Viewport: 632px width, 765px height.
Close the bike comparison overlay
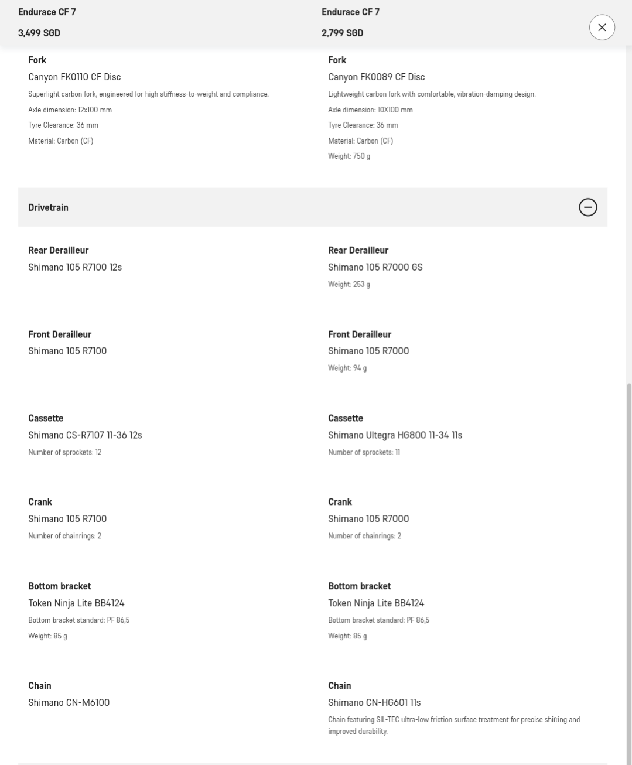pyautogui.click(x=602, y=28)
